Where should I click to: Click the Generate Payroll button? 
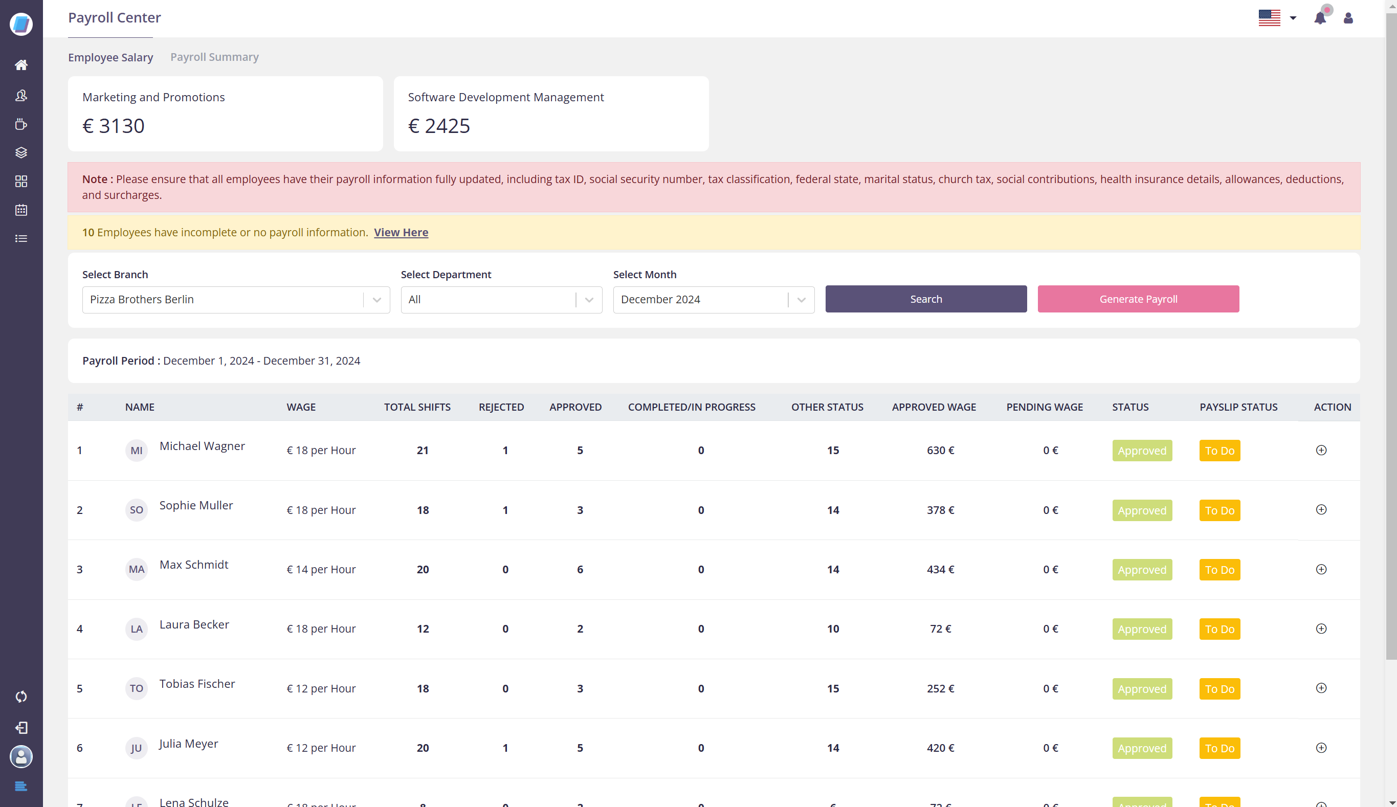pyautogui.click(x=1138, y=299)
